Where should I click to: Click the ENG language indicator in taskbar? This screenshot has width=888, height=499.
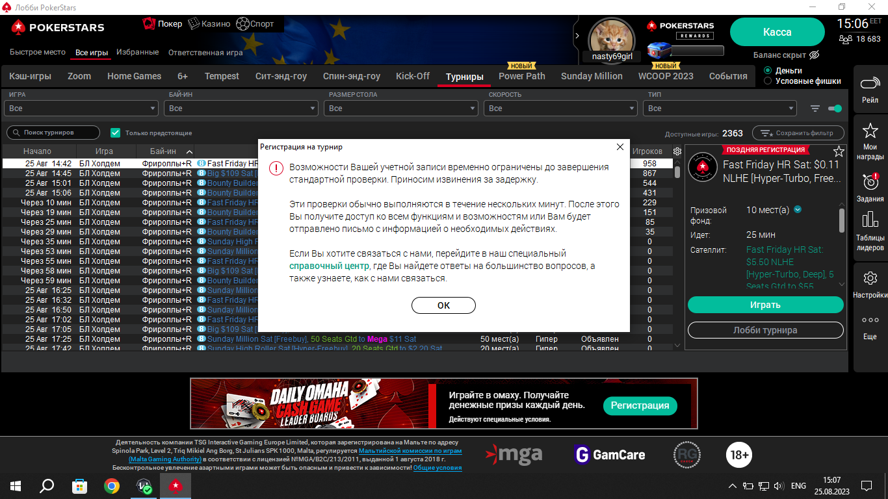(798, 485)
